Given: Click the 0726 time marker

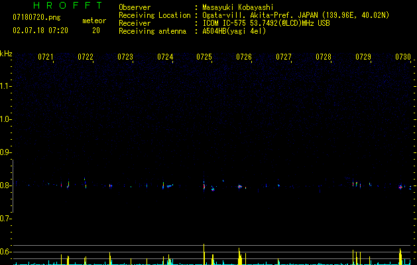Looking at the screenshot, I should click(244, 57).
